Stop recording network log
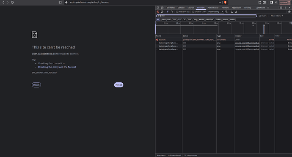The width and height of the screenshot is (292, 157). 158,12
